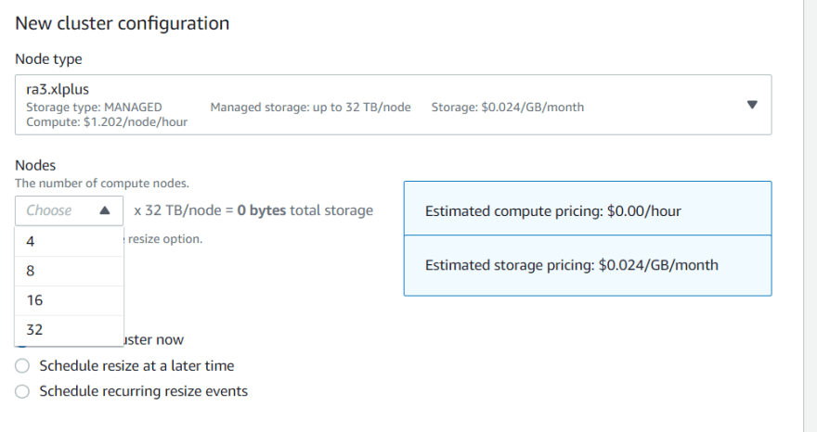Open the ra3.xlplus node type selector
This screenshot has width=817, height=432.
394,105
